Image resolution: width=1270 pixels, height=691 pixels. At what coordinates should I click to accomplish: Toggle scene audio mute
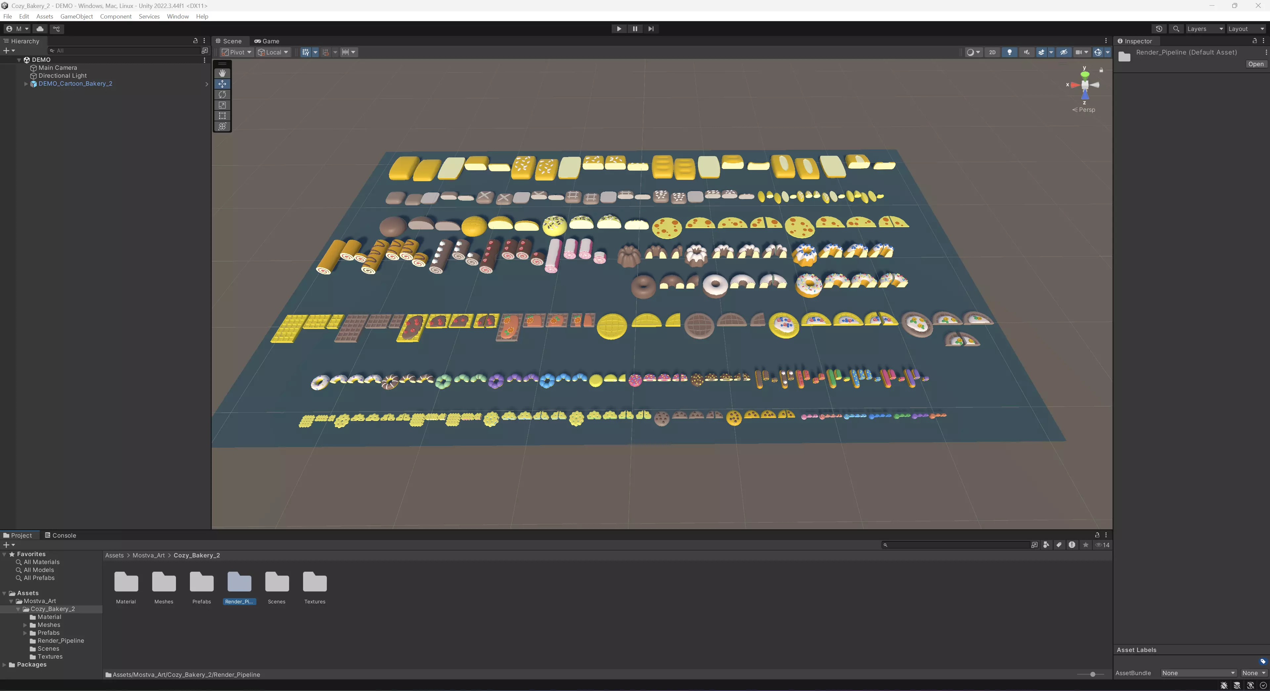[x=1027, y=52]
